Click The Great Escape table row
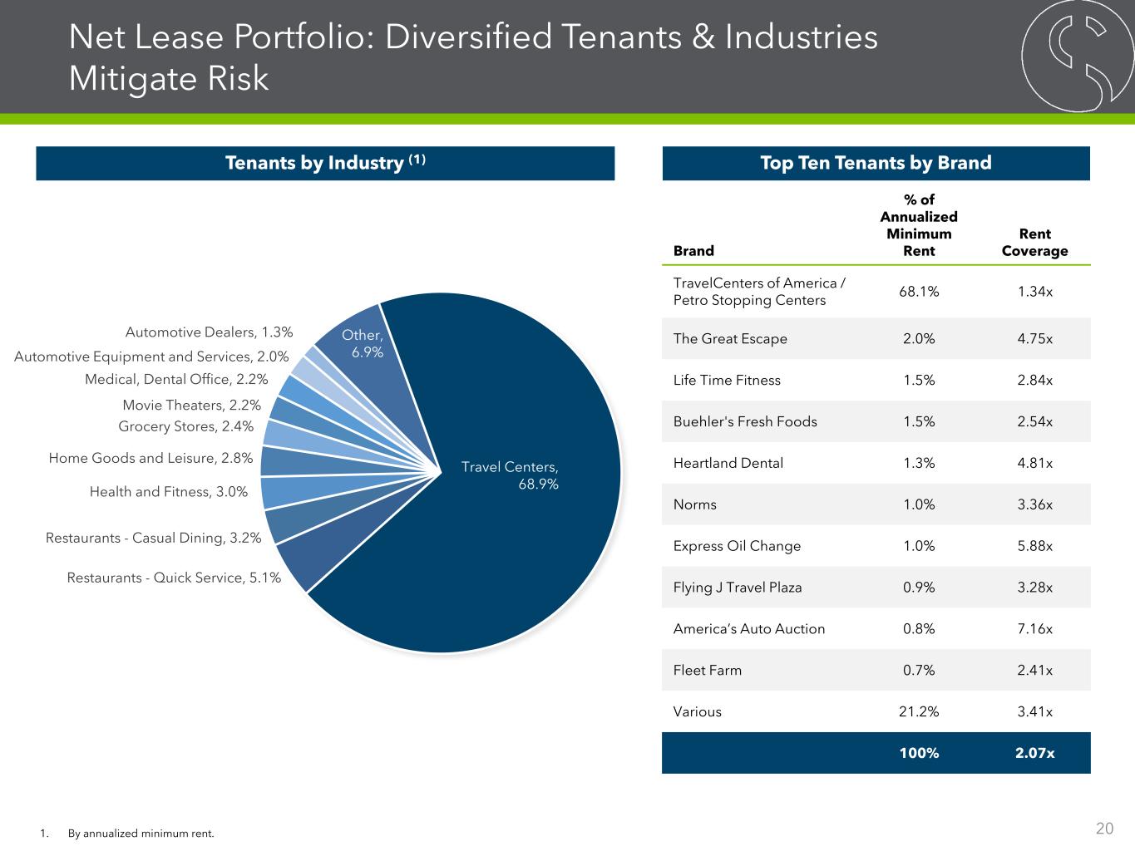The width and height of the screenshot is (1135, 851). click(876, 339)
